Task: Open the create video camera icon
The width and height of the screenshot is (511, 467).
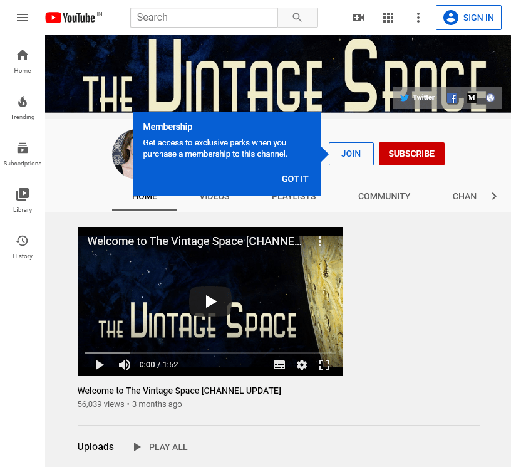Action: [358, 18]
